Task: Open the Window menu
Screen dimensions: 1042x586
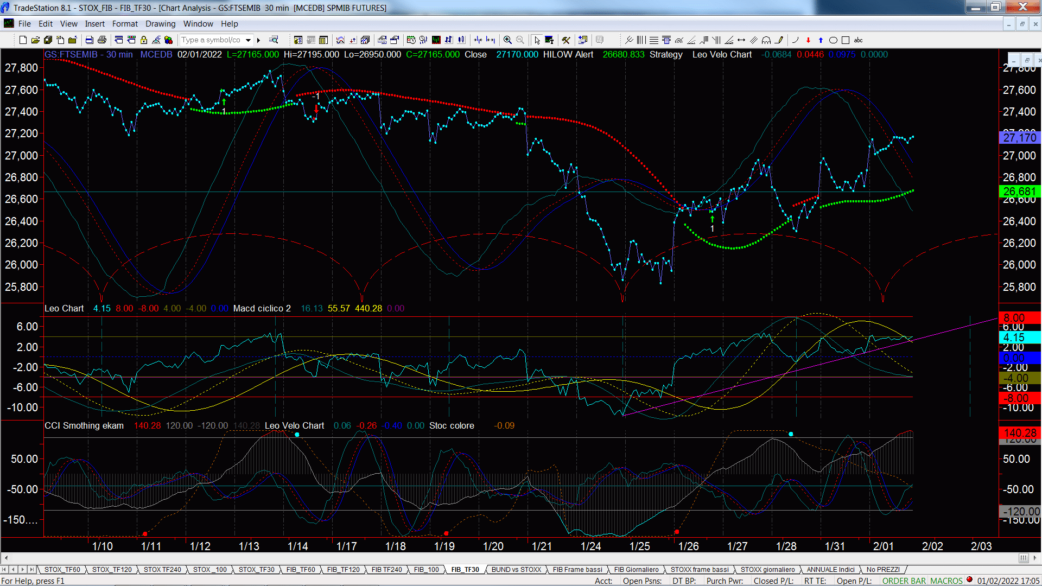Action: [198, 24]
